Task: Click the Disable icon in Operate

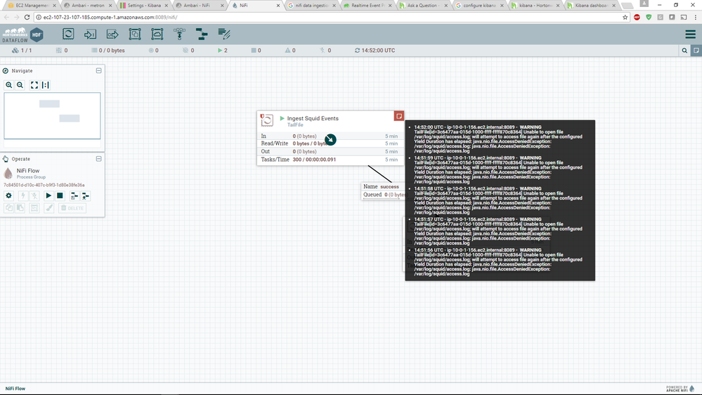Action: [34, 195]
